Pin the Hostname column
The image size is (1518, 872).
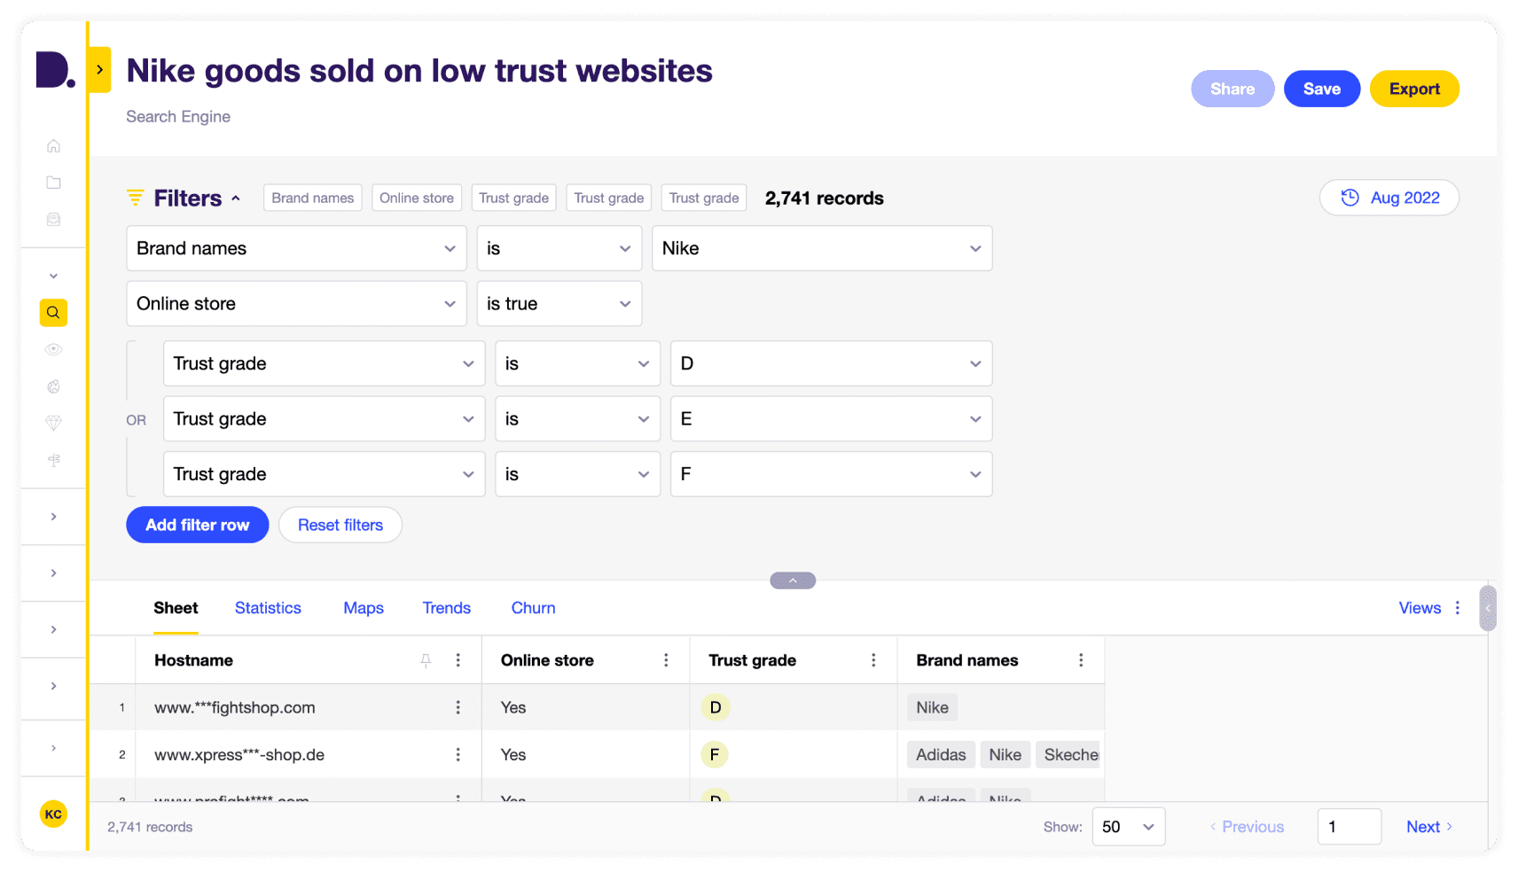tap(426, 659)
